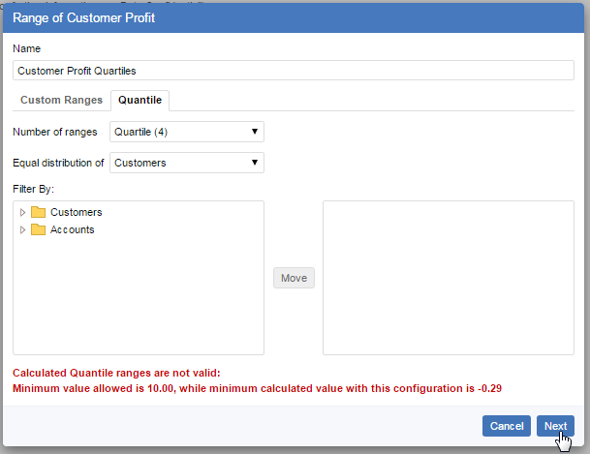Expand the Accounts tree node
590x454 pixels.
22,229
